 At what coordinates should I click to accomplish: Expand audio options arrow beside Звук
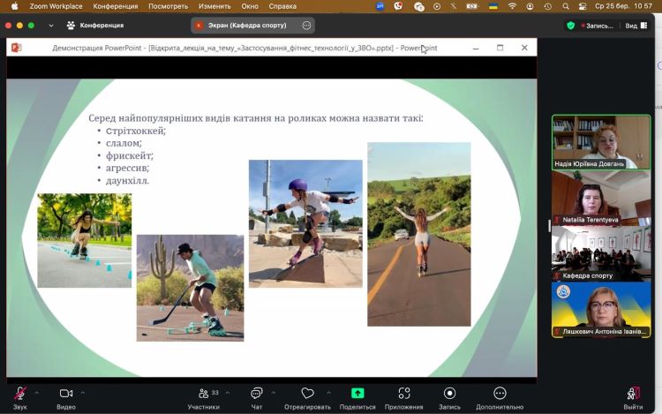pos(37,393)
